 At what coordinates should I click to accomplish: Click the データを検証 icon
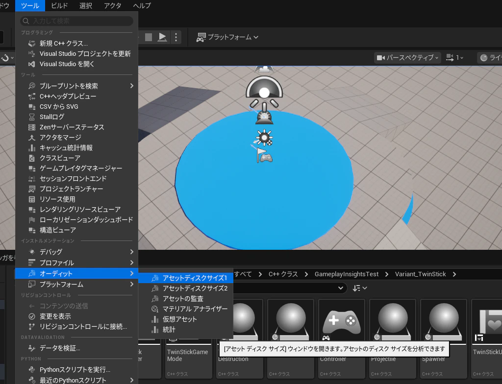(x=32, y=348)
